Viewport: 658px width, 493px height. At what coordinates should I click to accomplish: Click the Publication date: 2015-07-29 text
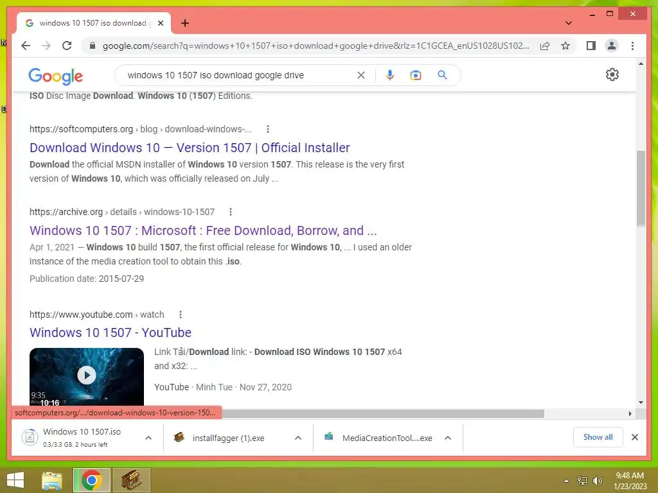point(87,279)
